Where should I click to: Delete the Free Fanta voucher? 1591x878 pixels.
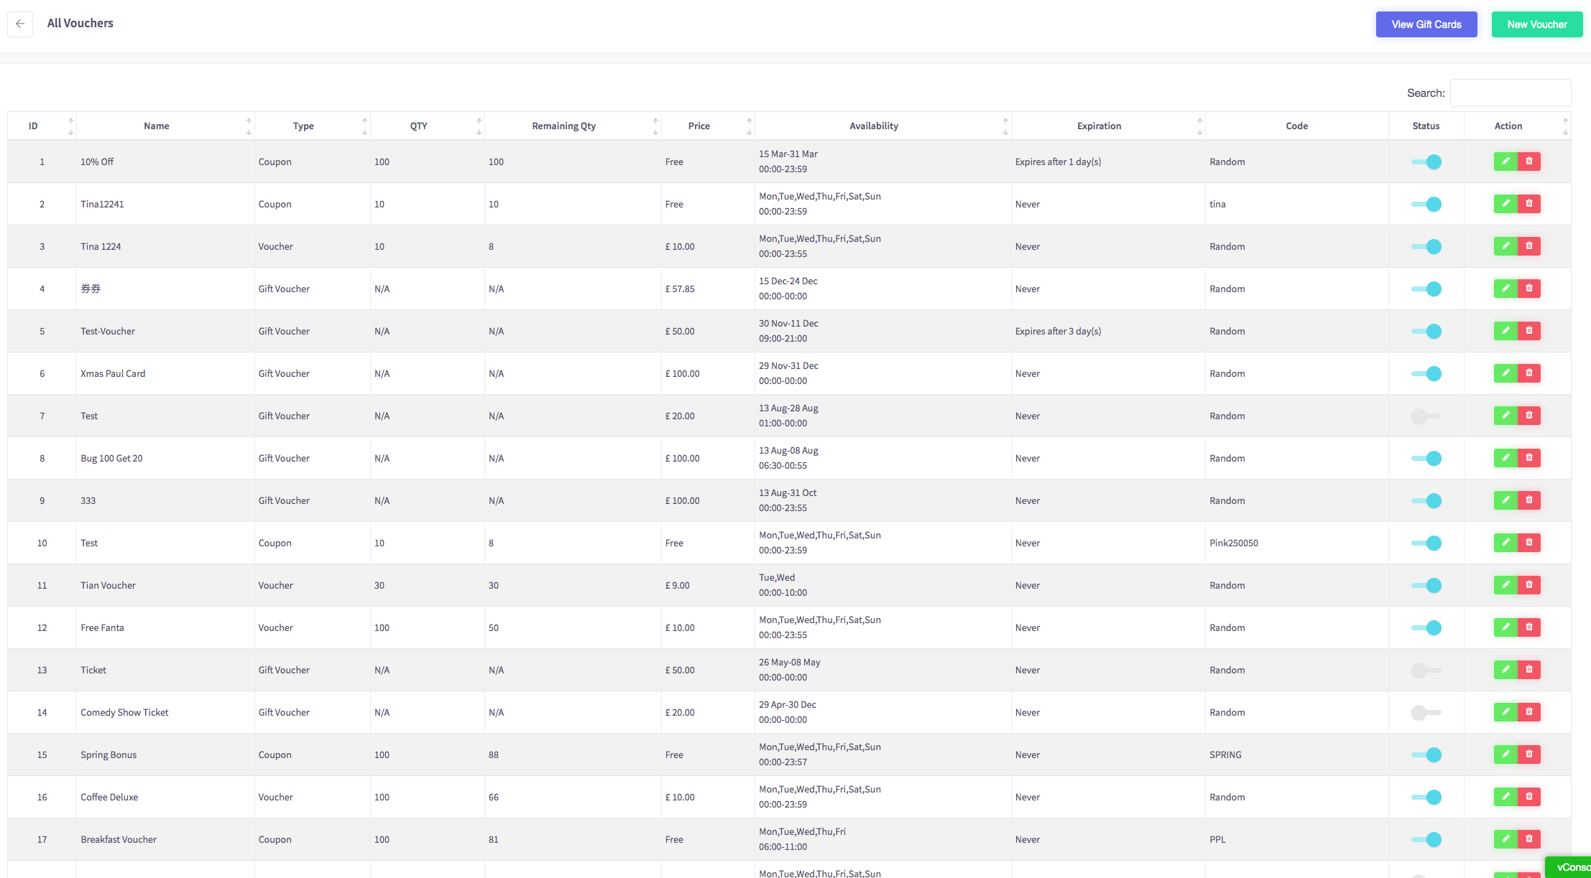pos(1529,627)
